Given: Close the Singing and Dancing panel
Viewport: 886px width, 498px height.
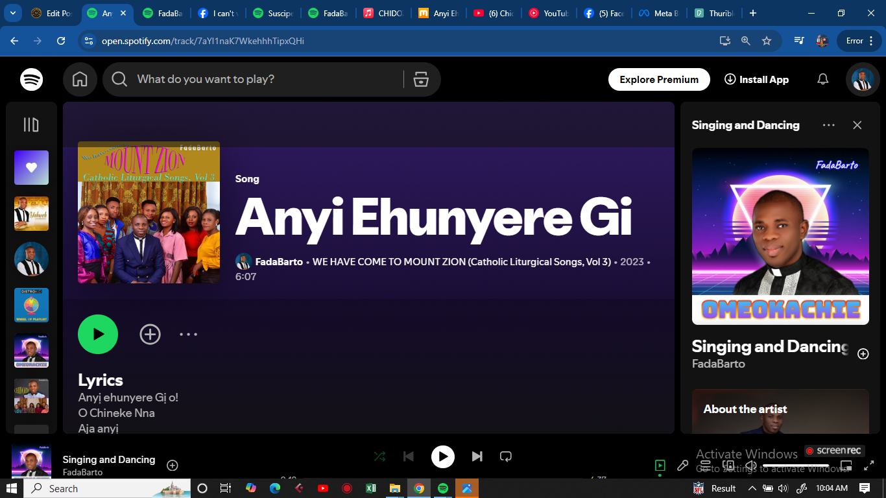Looking at the screenshot, I should tap(857, 125).
